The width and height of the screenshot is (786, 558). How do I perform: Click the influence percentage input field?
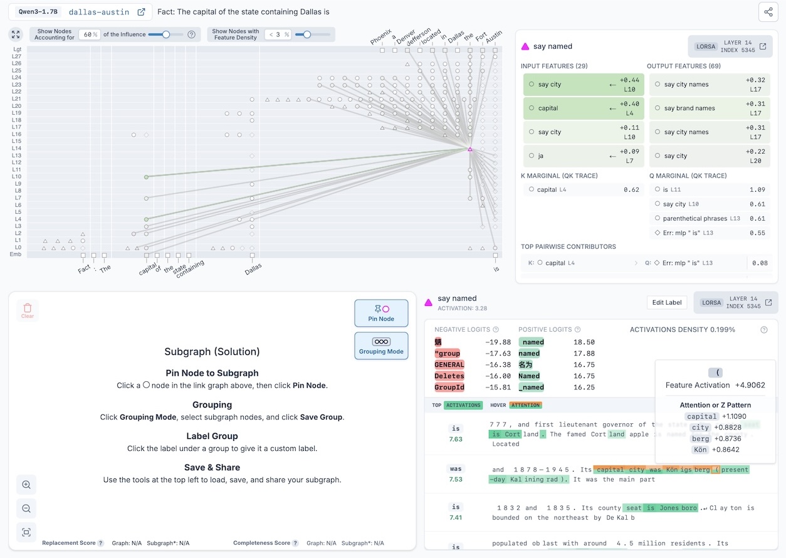coord(88,34)
